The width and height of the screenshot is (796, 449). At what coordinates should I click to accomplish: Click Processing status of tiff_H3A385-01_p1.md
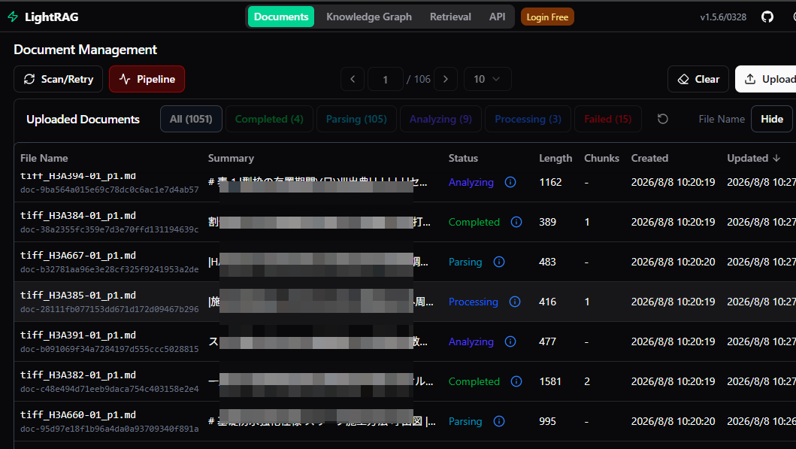click(x=473, y=302)
